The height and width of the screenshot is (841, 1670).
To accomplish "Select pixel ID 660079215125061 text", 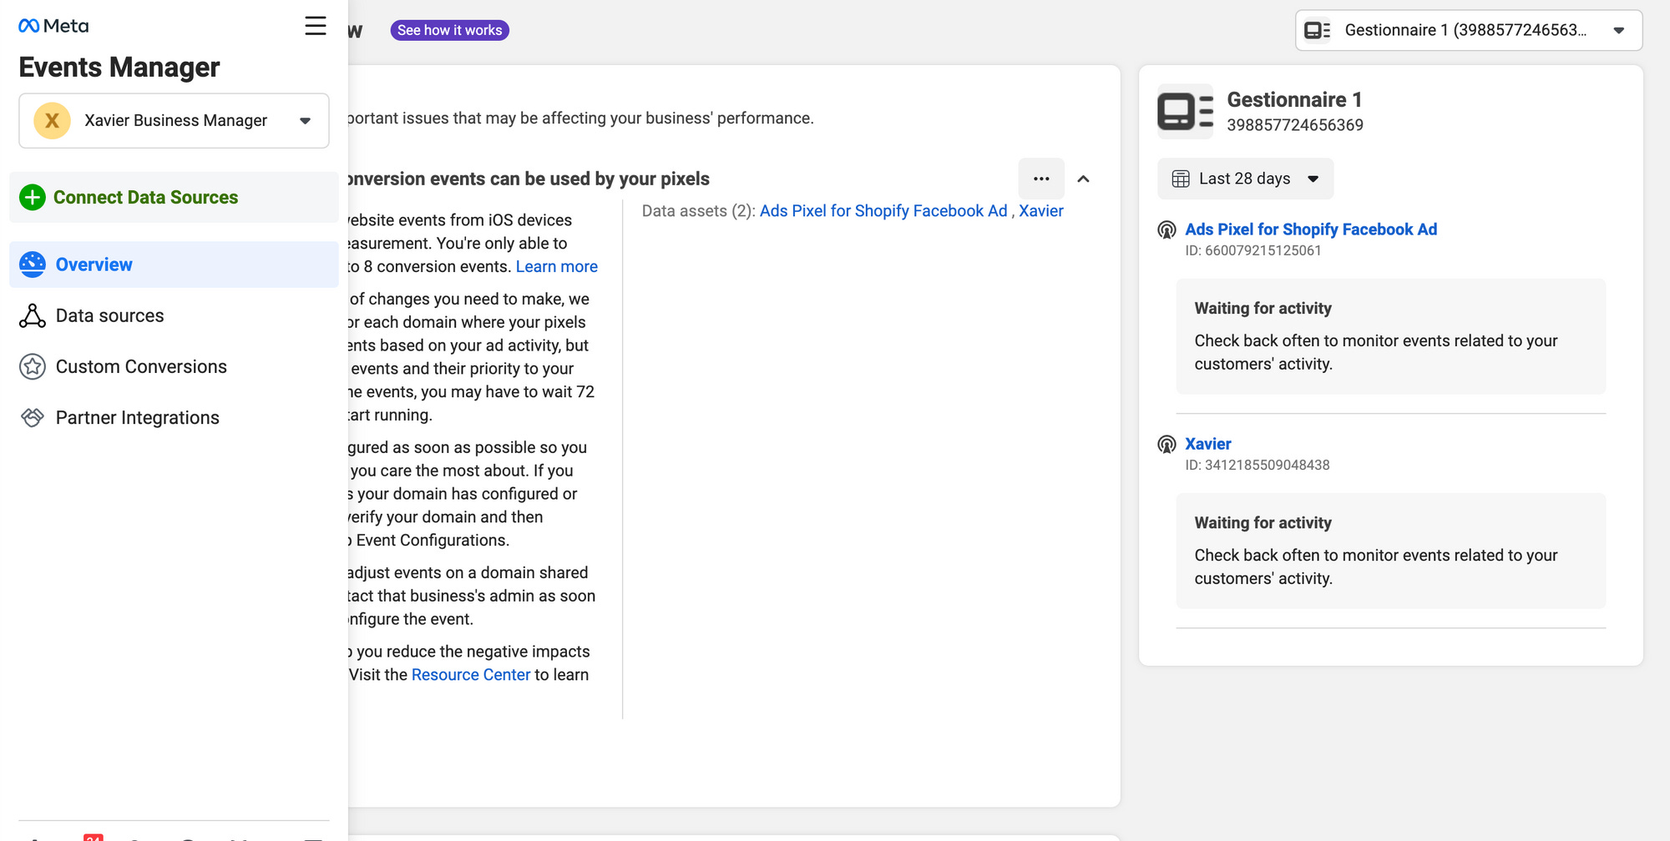I will pos(1253,250).
